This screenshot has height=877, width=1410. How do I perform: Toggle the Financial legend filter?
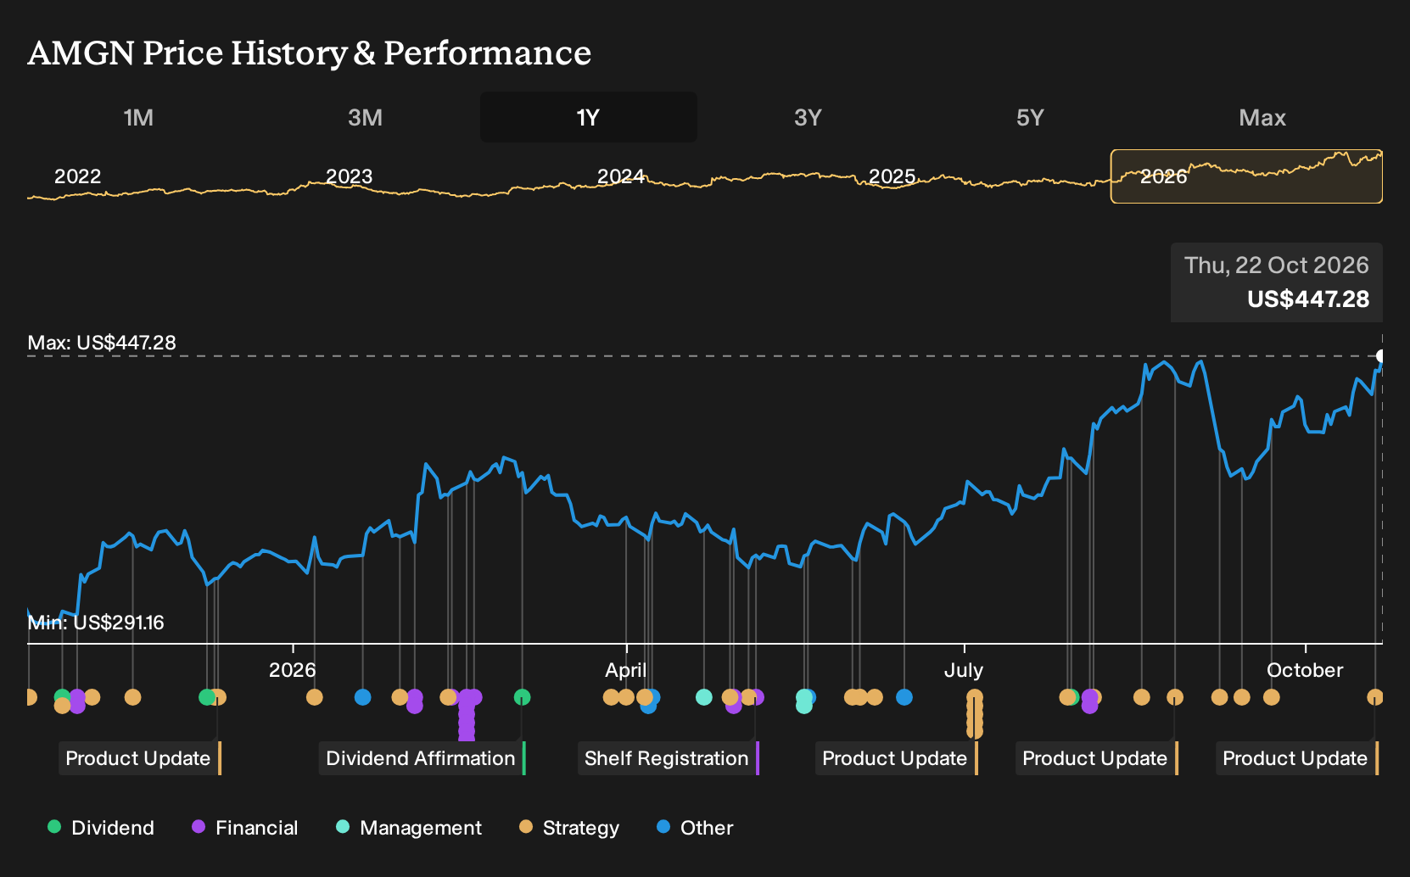[245, 828]
